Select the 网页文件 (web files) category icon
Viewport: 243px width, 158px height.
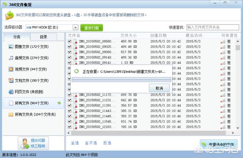11,92
